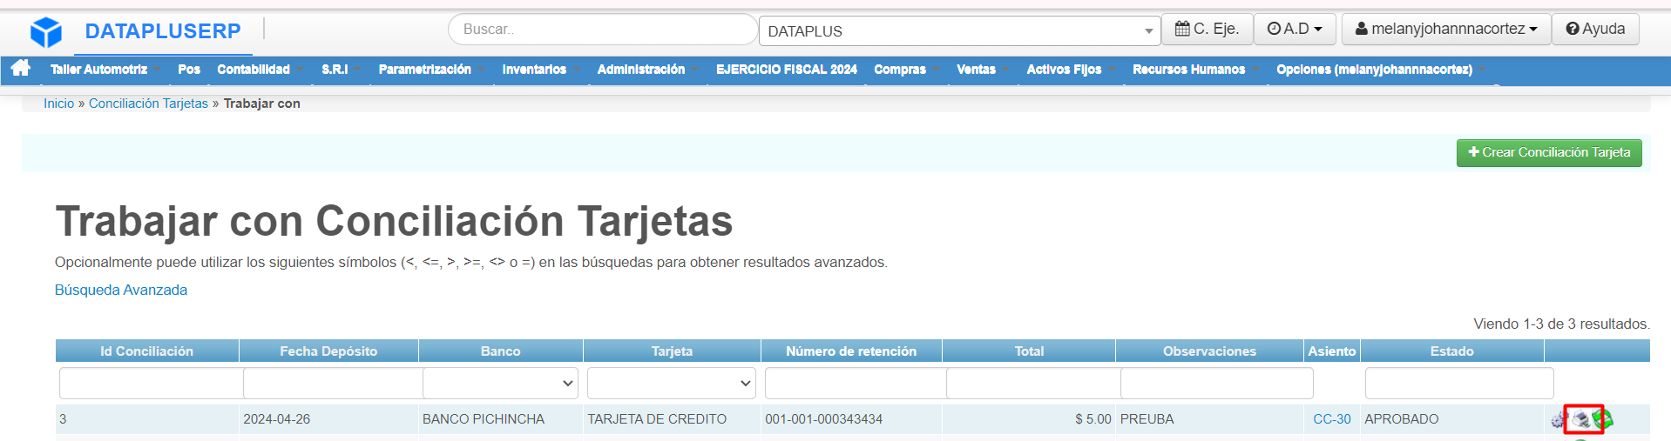
Task: Sort by Asiento column header
Action: tap(1332, 351)
